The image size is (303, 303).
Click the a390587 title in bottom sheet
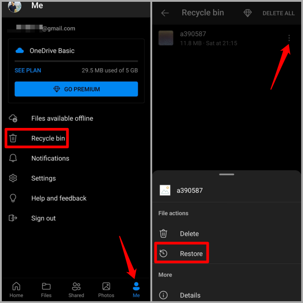click(189, 190)
